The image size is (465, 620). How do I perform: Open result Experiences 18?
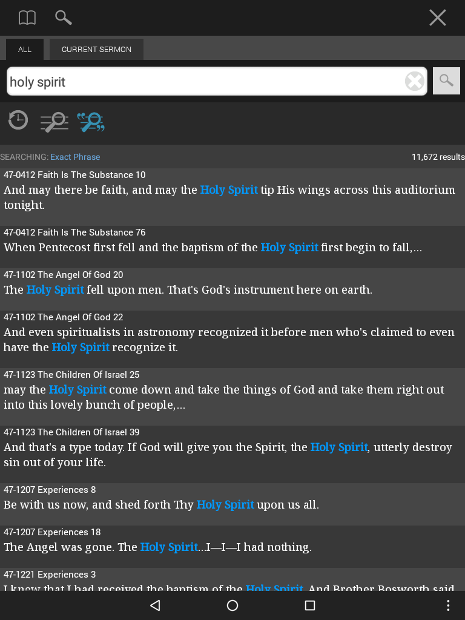[232, 547]
